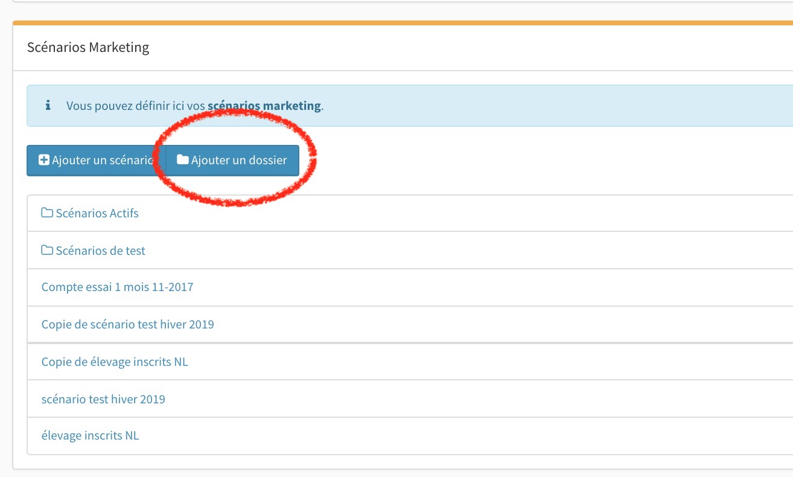The width and height of the screenshot is (793, 477).
Task: Open 'Copie de élevage inscrits NL' scenario
Action: click(115, 362)
